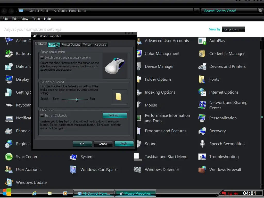Open Network and Sharing Center icon
The width and height of the screenshot is (264, 198).
202,105
